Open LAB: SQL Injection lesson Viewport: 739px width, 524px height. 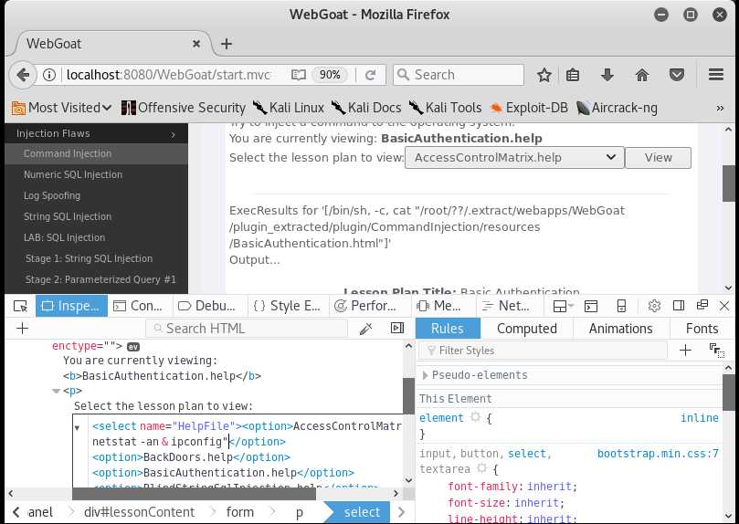pos(96,237)
